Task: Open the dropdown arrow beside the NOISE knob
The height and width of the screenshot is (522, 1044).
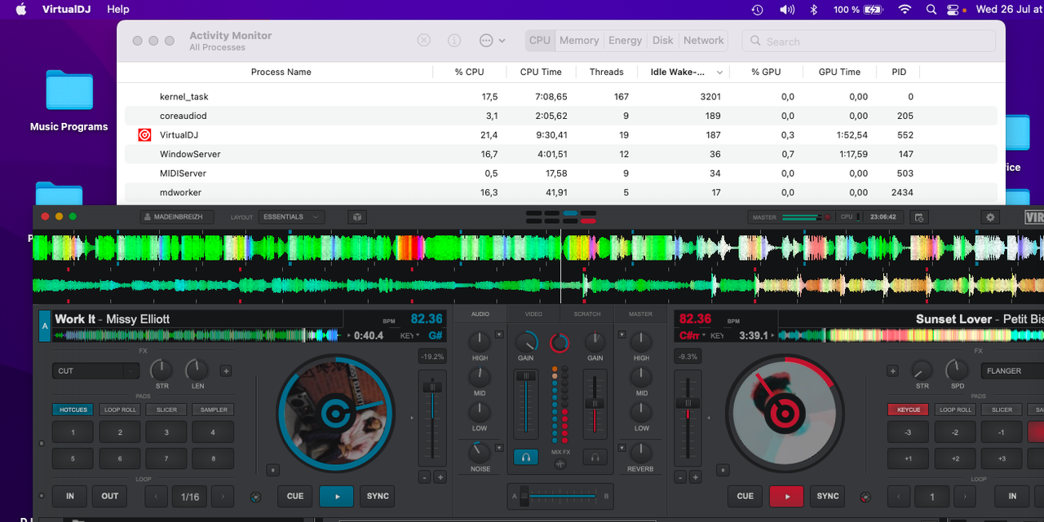Action: point(499,447)
